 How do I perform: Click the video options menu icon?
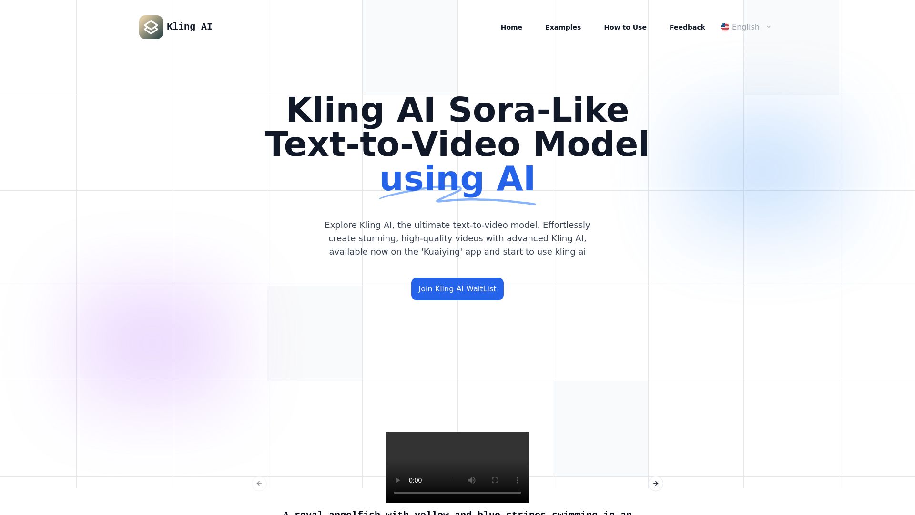(517, 480)
